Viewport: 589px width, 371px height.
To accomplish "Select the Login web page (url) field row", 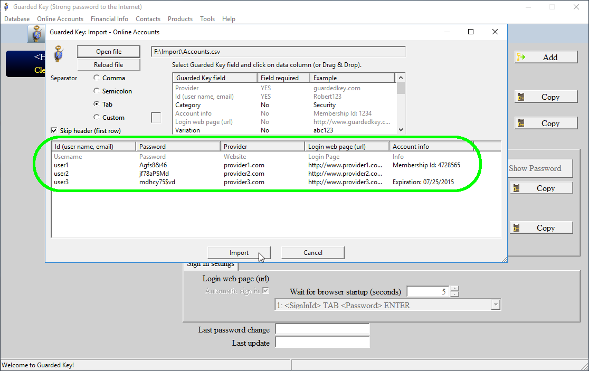I will pyautogui.click(x=284, y=122).
